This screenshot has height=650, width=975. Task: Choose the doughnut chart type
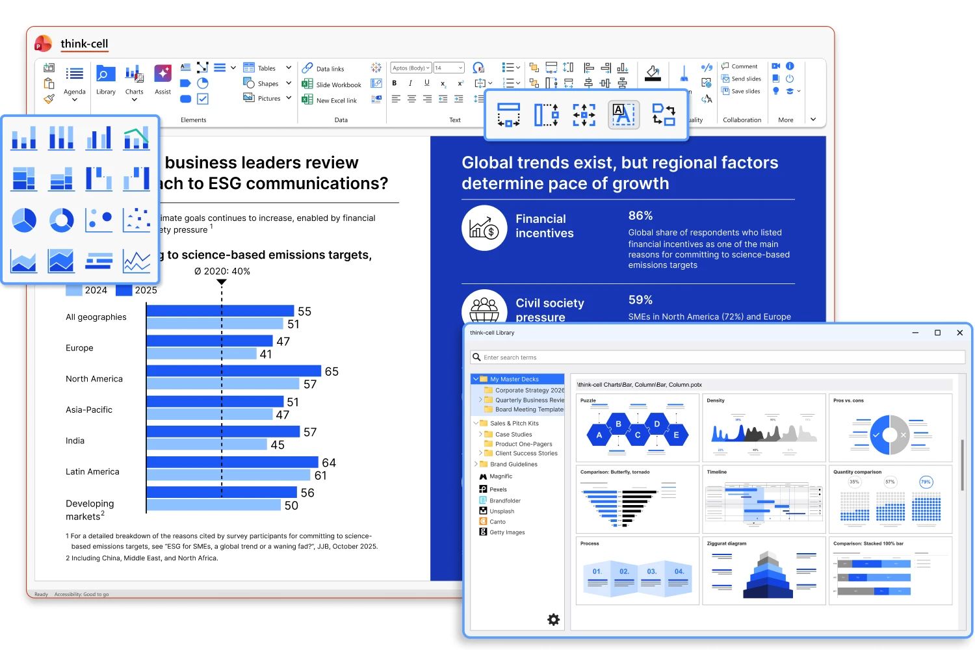click(62, 220)
